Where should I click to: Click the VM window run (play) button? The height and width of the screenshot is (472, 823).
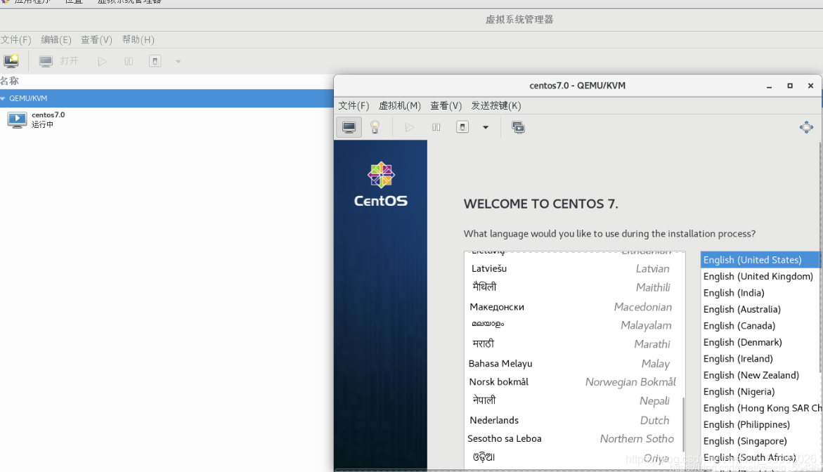(x=410, y=127)
